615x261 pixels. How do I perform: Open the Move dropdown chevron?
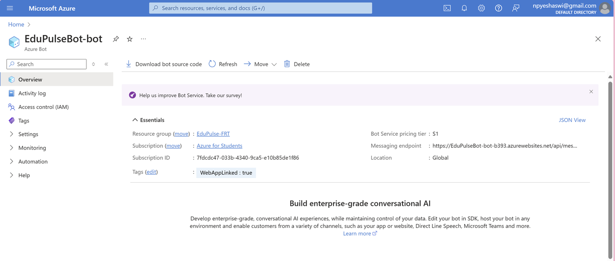coord(274,64)
